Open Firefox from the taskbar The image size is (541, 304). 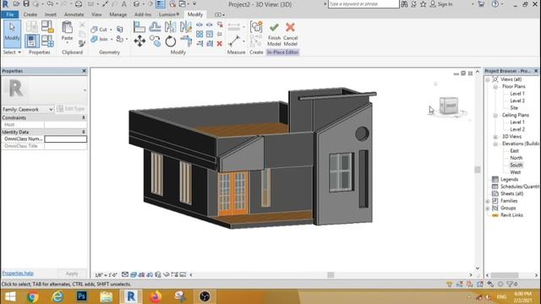click(156, 296)
